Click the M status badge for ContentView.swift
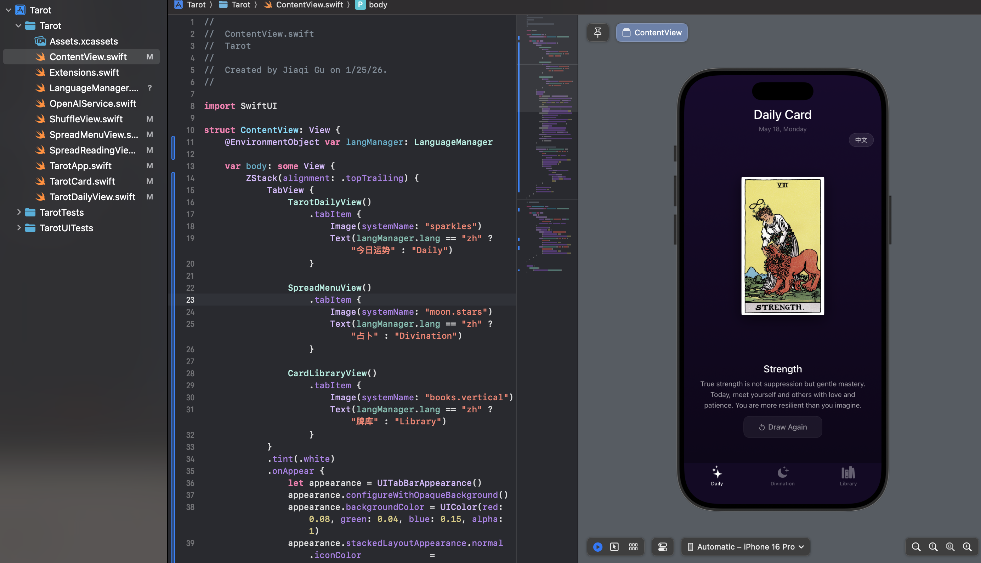 [x=149, y=57]
